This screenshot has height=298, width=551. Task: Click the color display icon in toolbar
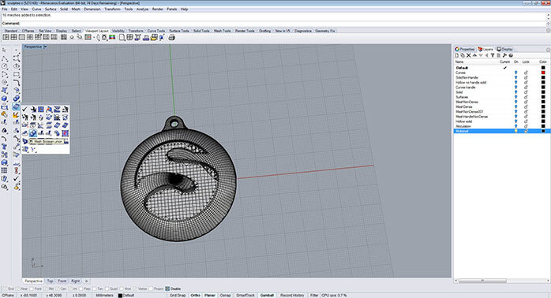112,37
